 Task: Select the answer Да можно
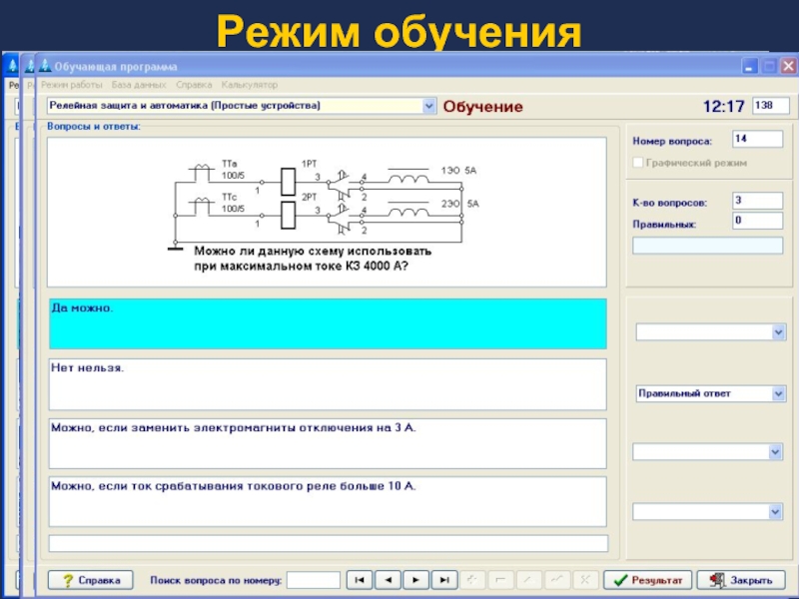click(328, 323)
